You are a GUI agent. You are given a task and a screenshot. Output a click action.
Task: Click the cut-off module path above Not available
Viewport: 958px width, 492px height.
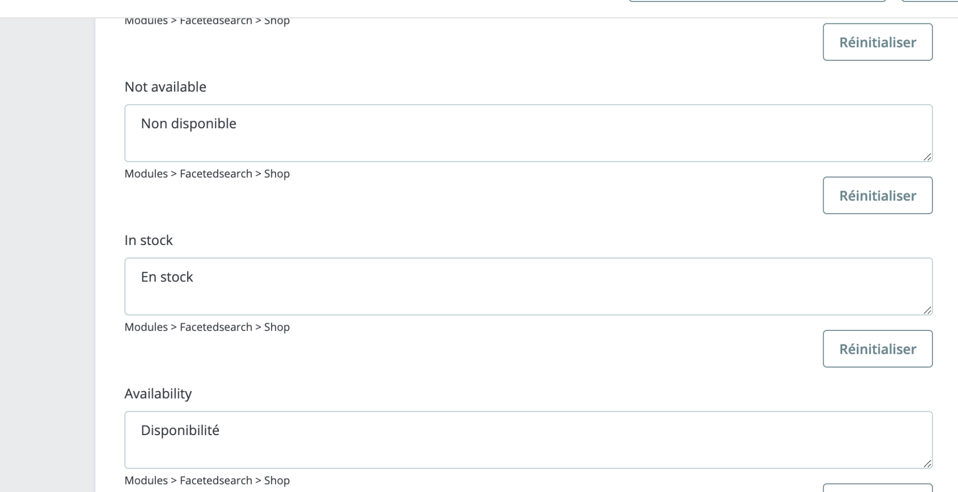(x=207, y=21)
